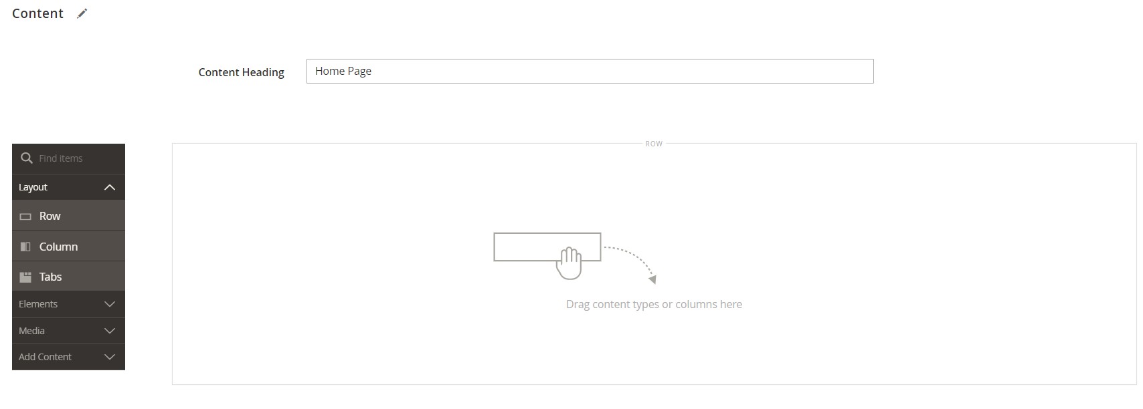The height and width of the screenshot is (409, 1143).
Task: Select the Row text label
Action: pos(50,217)
